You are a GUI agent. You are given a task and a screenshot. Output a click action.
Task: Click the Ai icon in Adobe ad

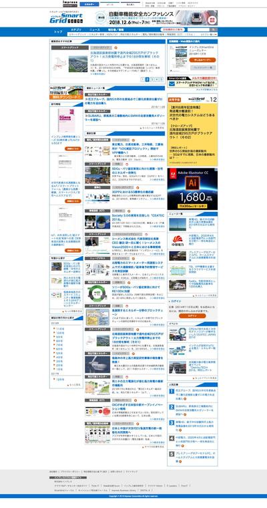(192, 183)
